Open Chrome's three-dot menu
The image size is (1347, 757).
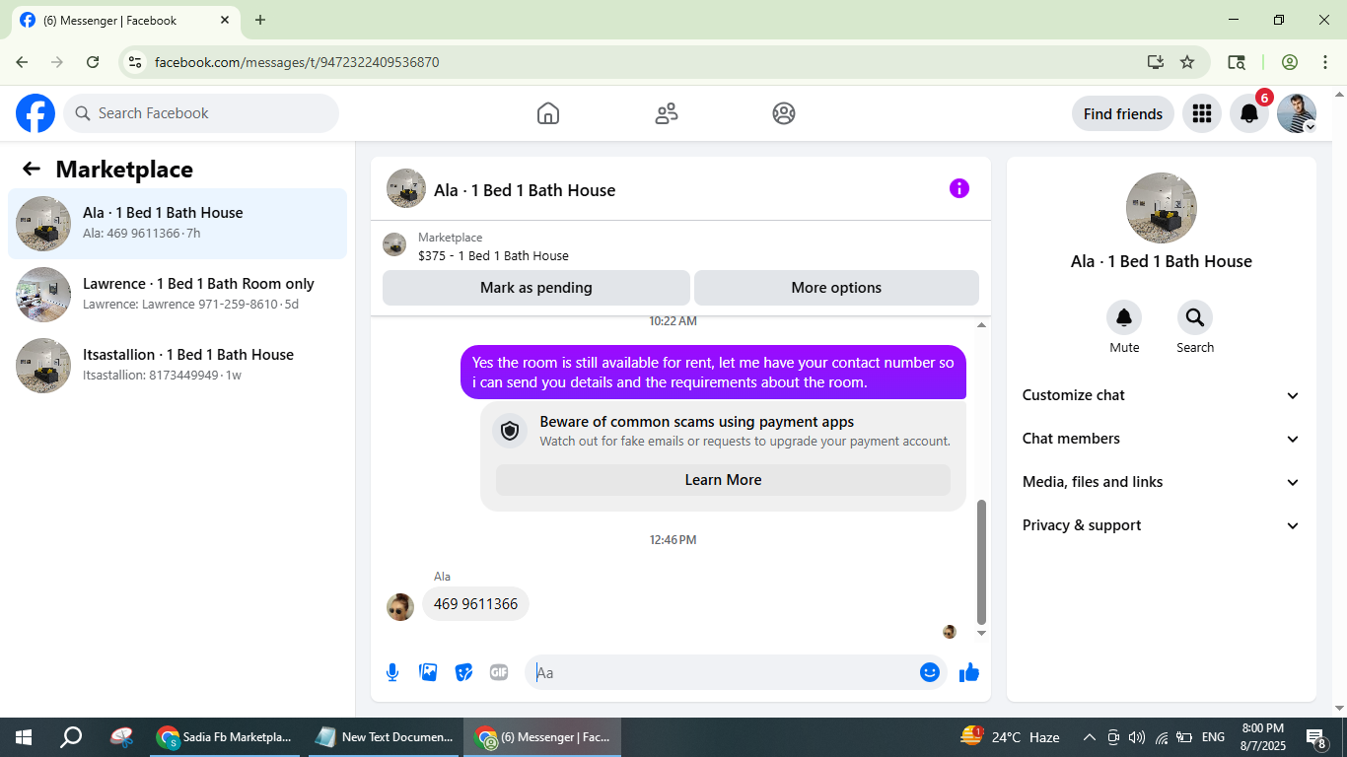[x=1325, y=62]
